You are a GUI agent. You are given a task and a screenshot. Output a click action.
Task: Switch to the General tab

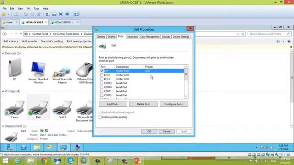coord(101,37)
